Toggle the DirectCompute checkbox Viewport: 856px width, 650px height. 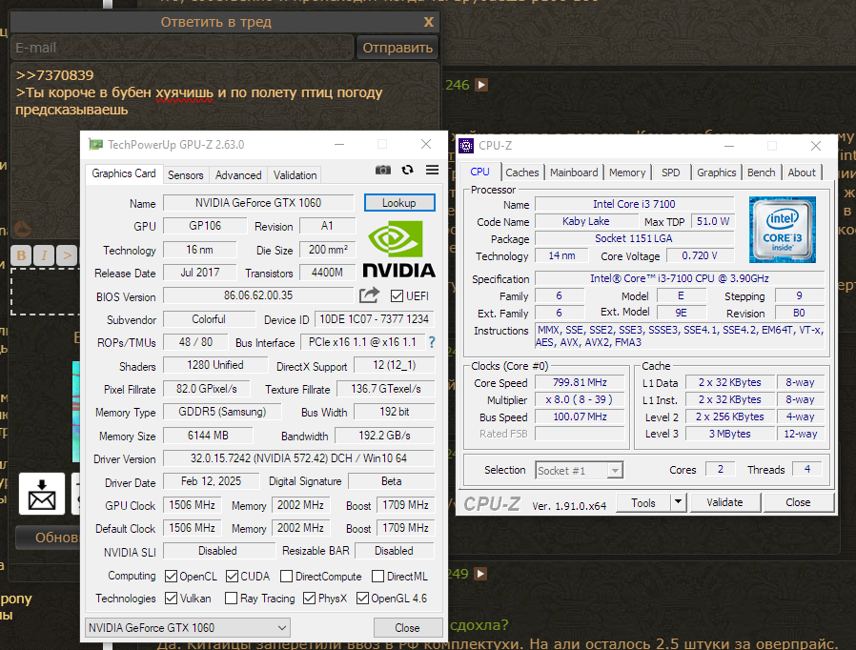tap(286, 577)
